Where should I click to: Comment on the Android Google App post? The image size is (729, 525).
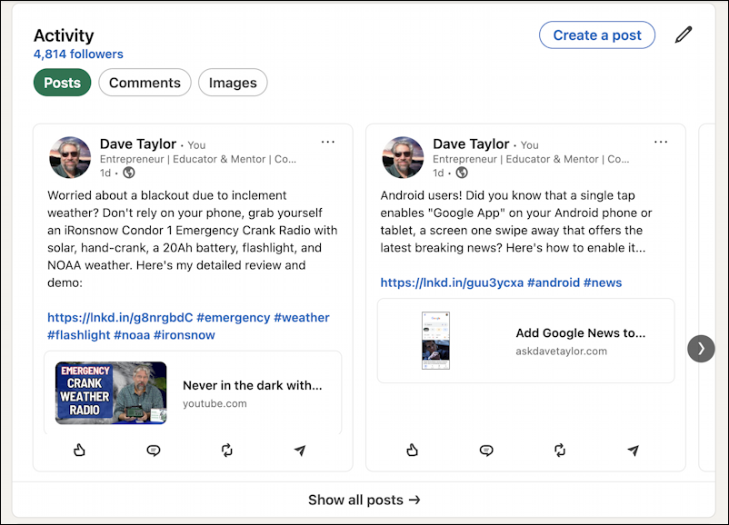(x=485, y=450)
